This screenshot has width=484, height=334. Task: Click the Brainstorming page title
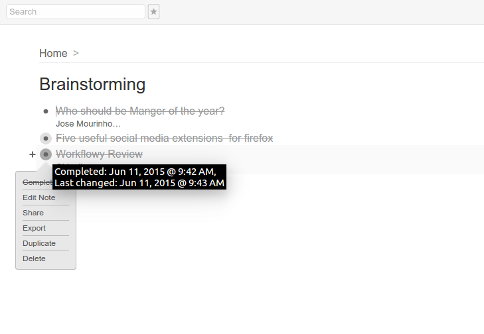coord(92,84)
